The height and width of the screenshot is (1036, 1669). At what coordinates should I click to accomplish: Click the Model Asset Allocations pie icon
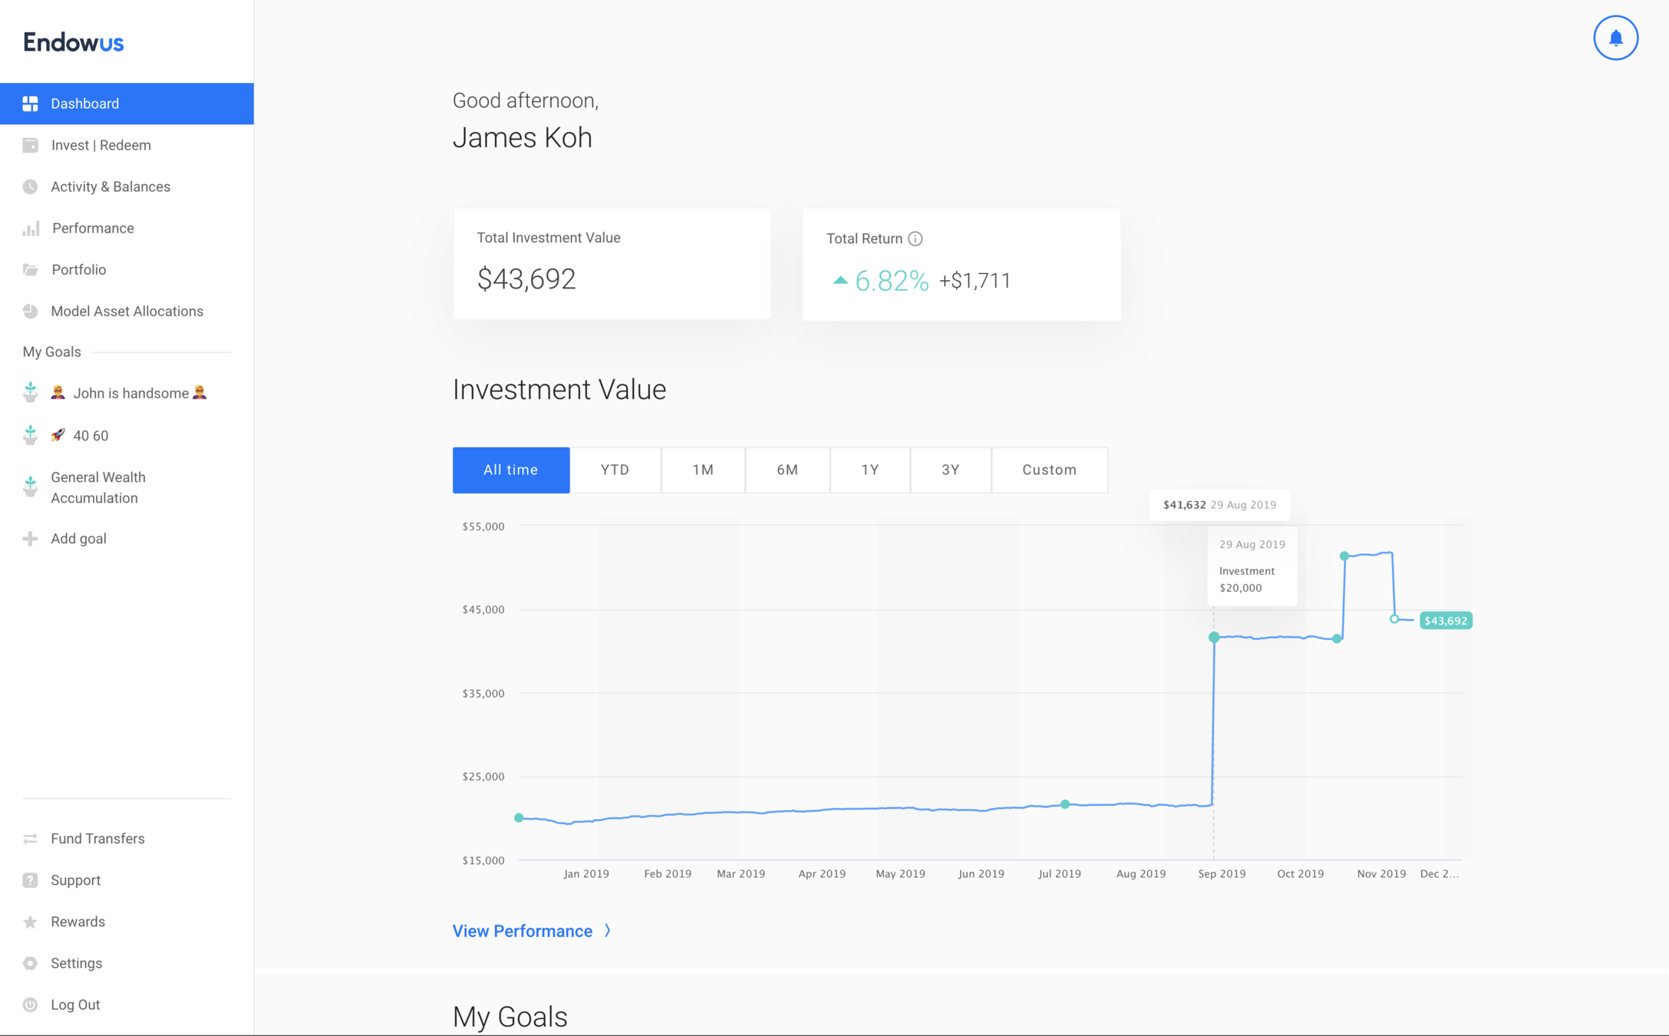31,311
